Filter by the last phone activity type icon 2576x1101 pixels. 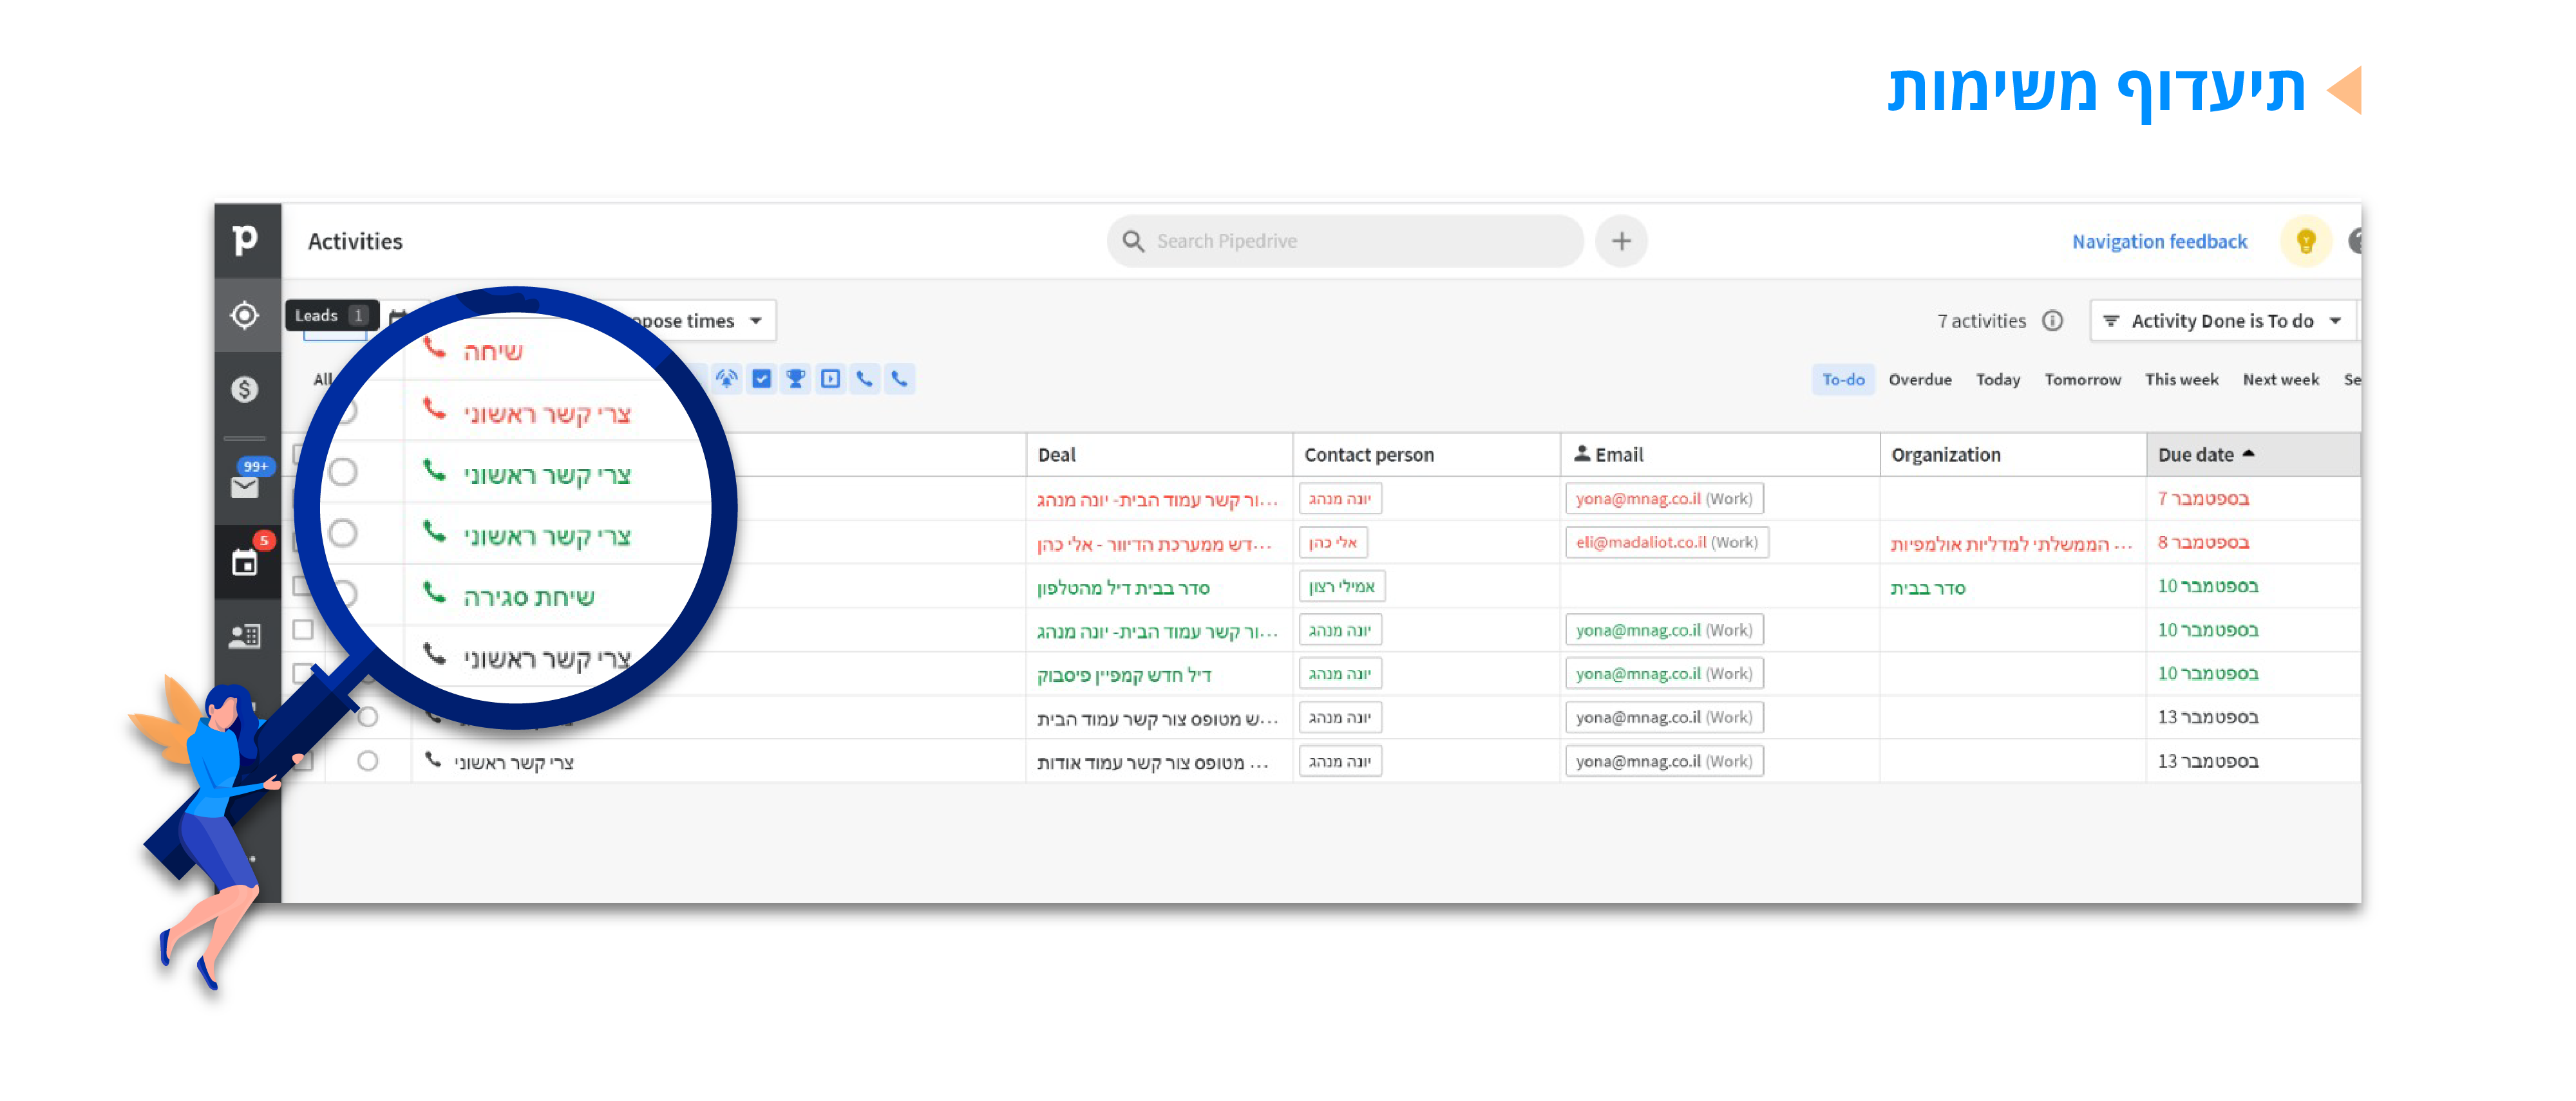click(900, 378)
